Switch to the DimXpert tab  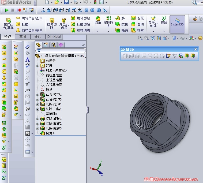[54, 37]
